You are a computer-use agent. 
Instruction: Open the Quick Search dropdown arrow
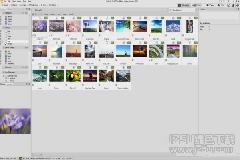tap(196, 10)
